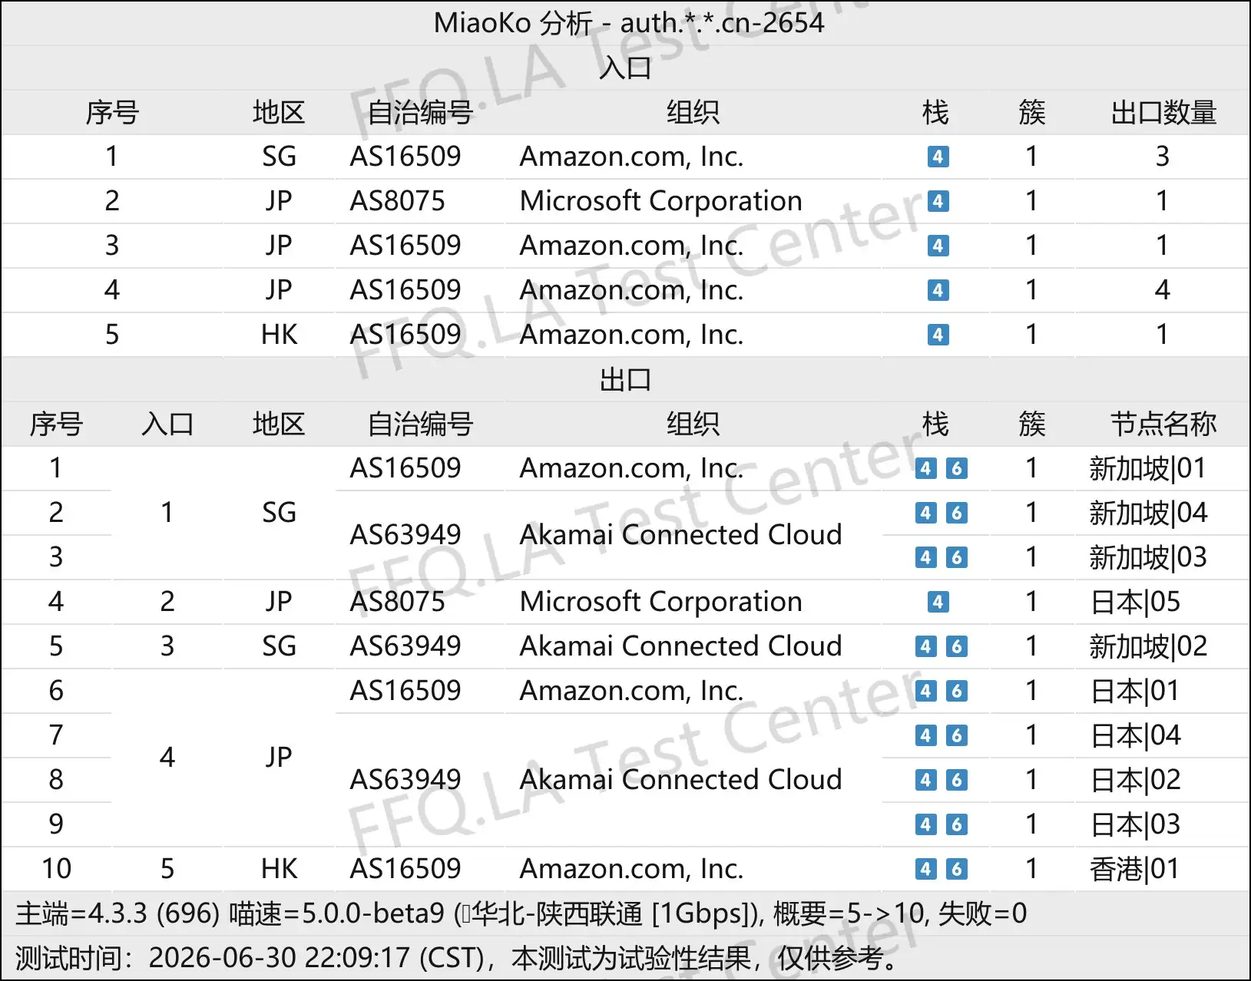Select the "出口" section heading
Screen dimensions: 1251x981
(625, 379)
